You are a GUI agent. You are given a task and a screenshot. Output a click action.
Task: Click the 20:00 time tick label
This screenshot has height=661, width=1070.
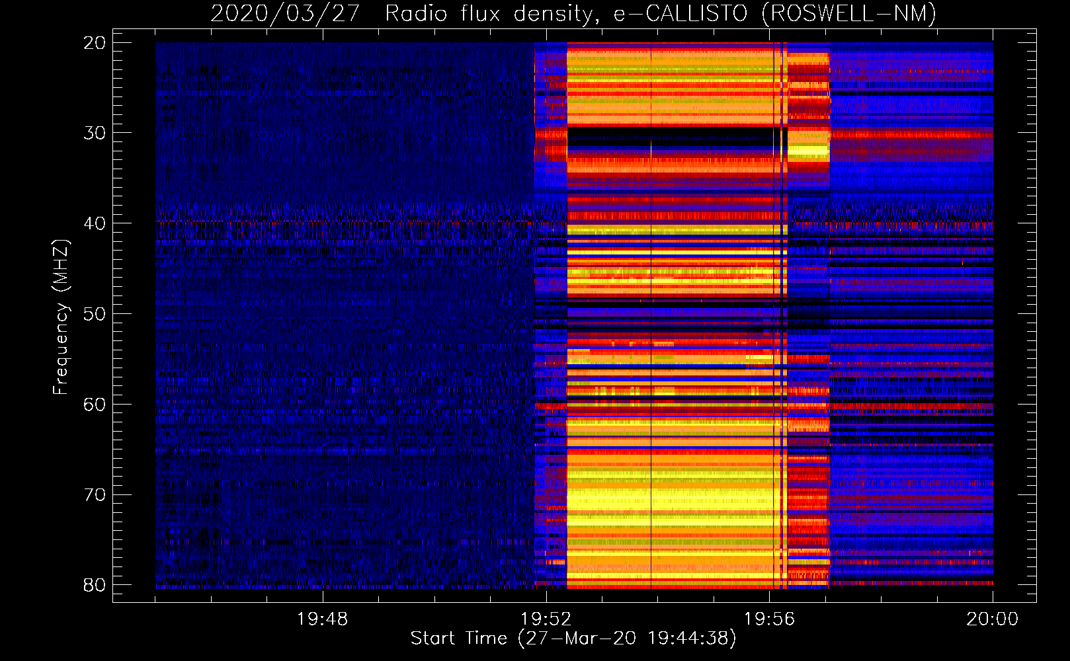pos(993,619)
